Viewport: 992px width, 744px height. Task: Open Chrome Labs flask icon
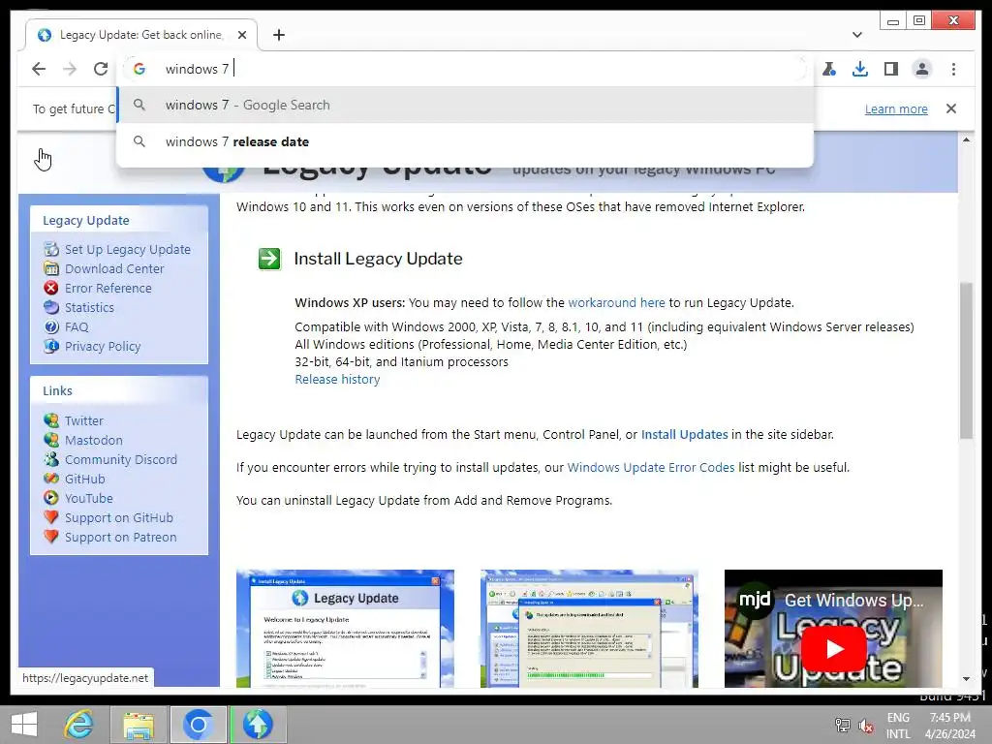tap(829, 69)
